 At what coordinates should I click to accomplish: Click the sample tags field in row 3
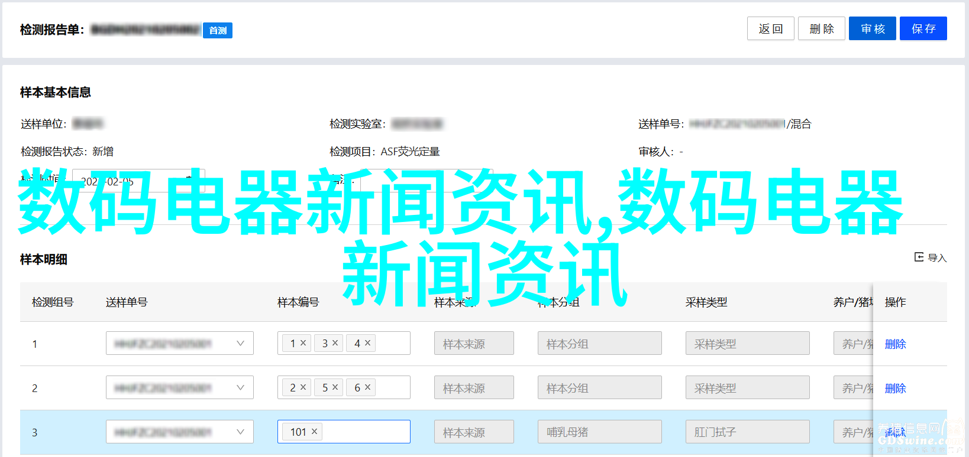click(x=344, y=432)
